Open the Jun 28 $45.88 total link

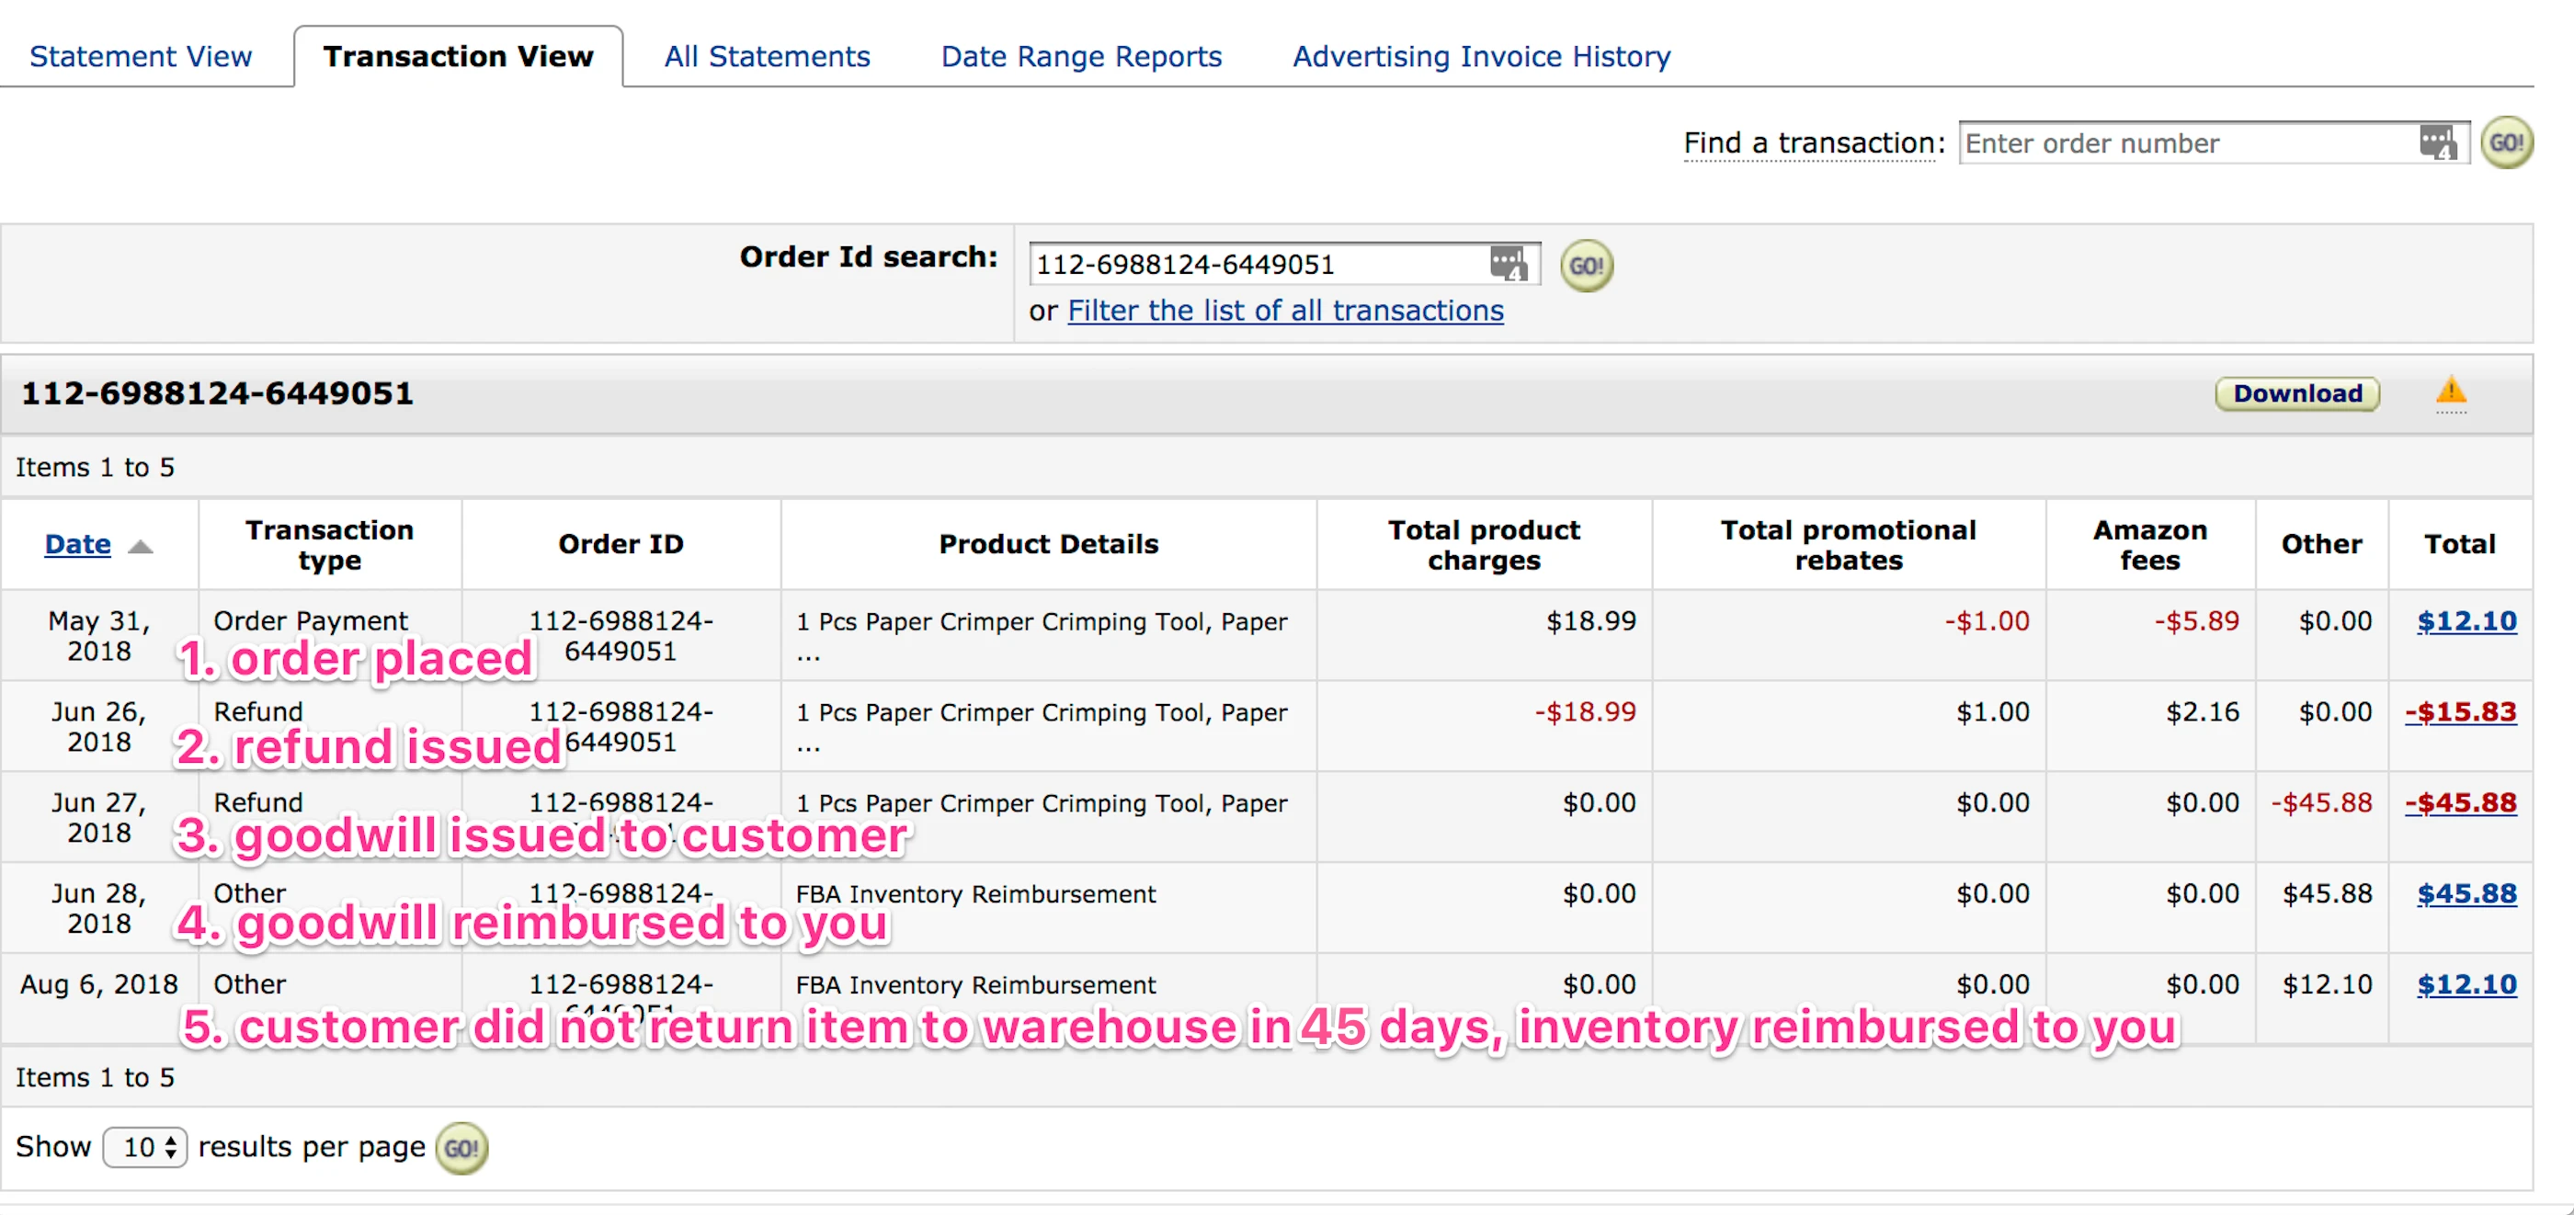[2466, 893]
